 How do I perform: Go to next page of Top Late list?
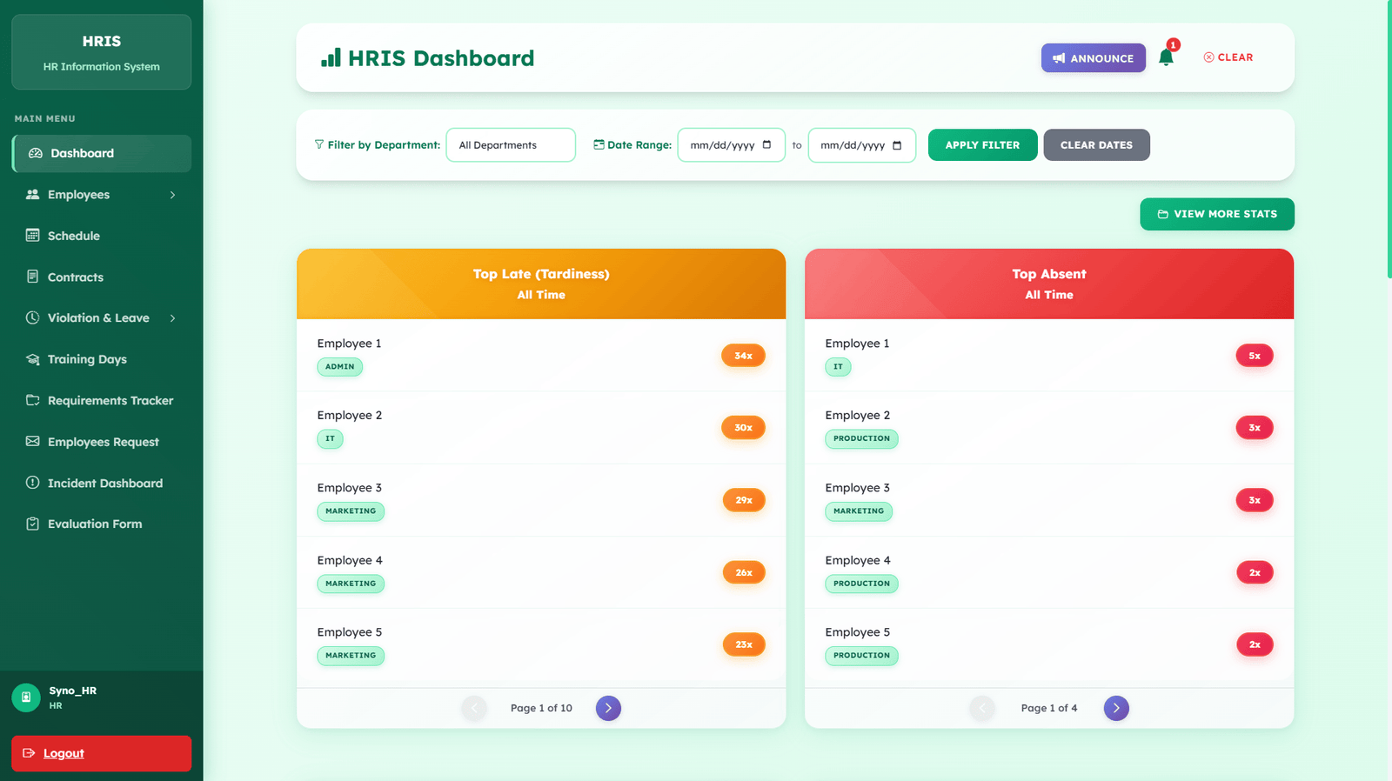click(x=608, y=708)
